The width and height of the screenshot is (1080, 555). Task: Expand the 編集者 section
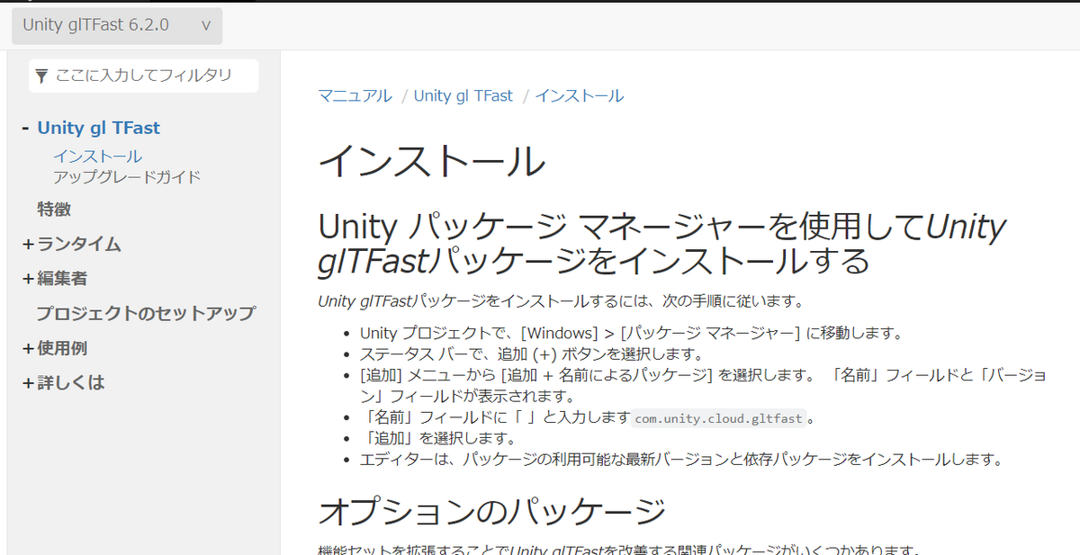point(28,279)
